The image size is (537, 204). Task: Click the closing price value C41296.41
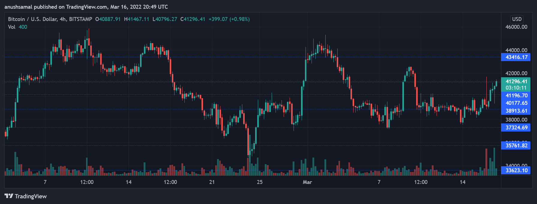pos(193,19)
